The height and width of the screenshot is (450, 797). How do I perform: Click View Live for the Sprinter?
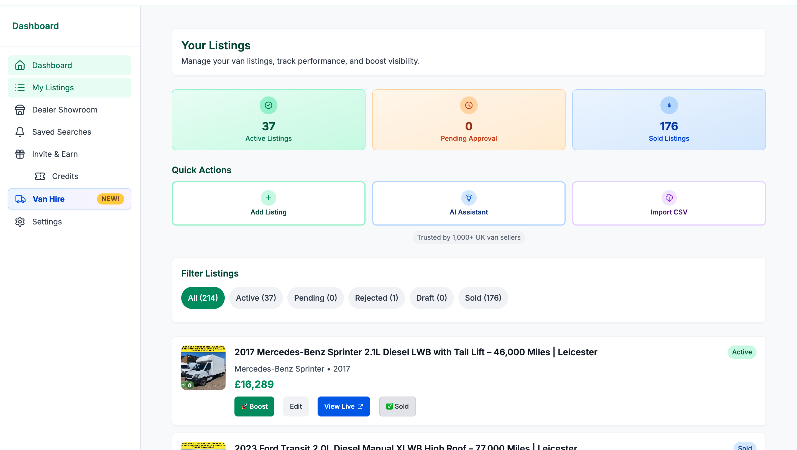(343, 406)
